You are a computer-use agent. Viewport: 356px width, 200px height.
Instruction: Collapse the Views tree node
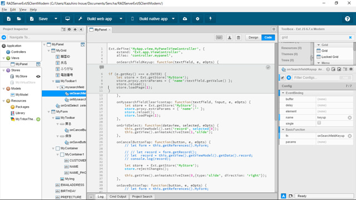coord(4,58)
